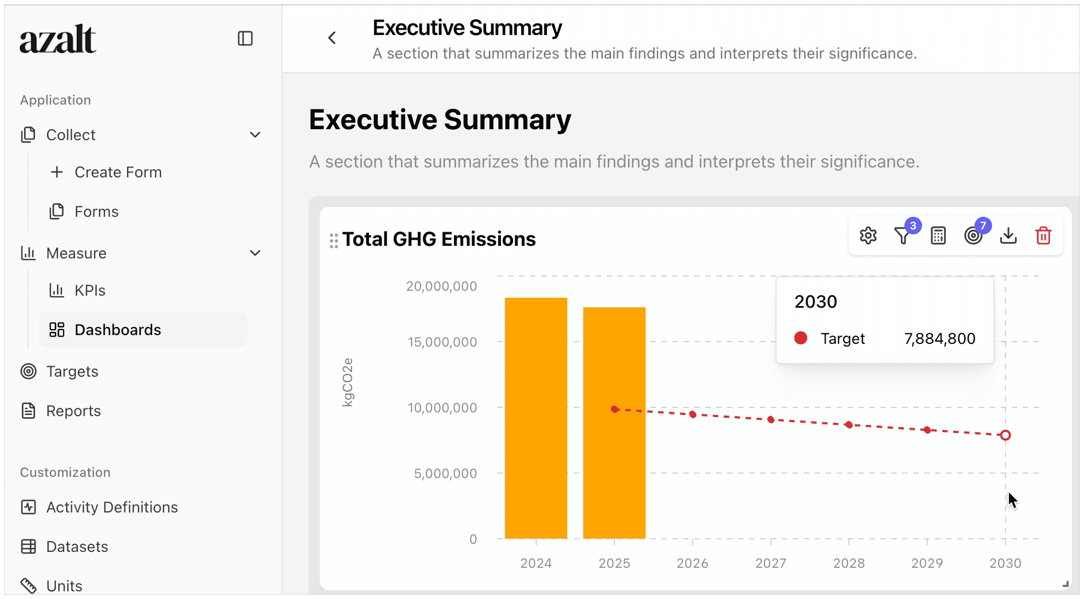The width and height of the screenshot is (1084, 599).
Task: Go back using left chevron arrow
Action: [332, 38]
